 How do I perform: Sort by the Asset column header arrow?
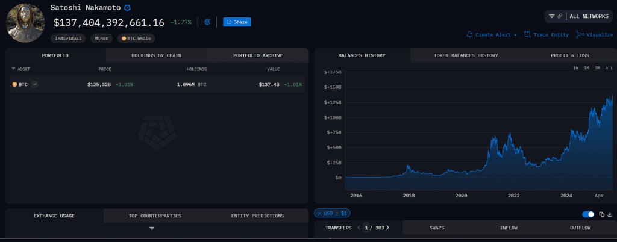14,69
